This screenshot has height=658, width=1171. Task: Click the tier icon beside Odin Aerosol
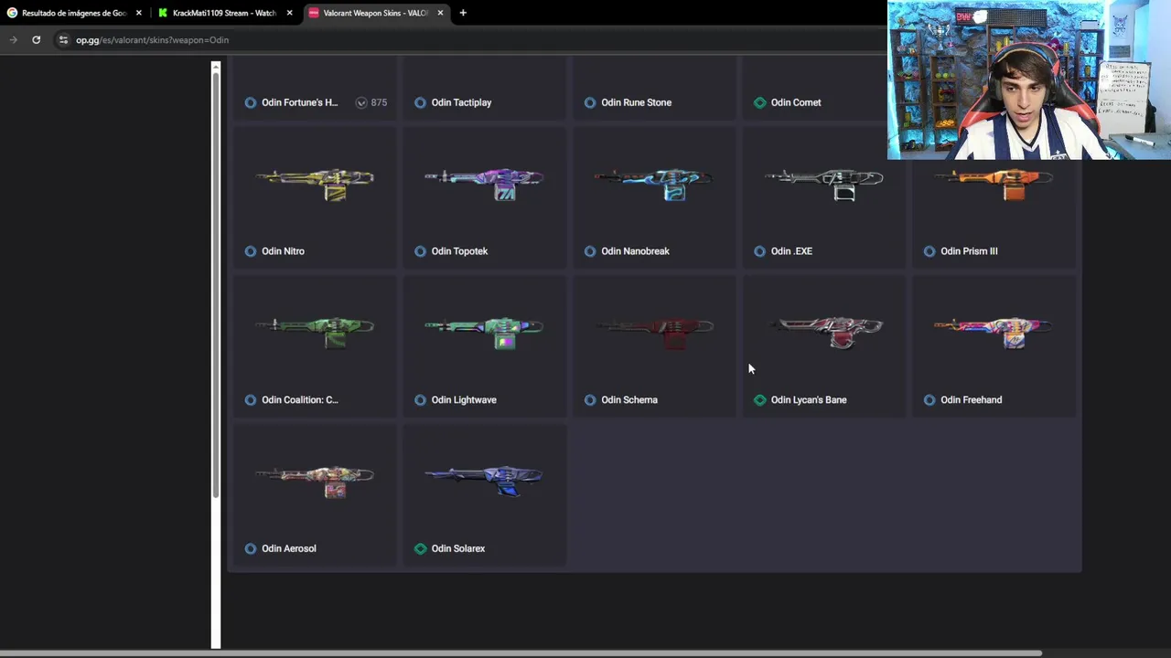pos(251,548)
